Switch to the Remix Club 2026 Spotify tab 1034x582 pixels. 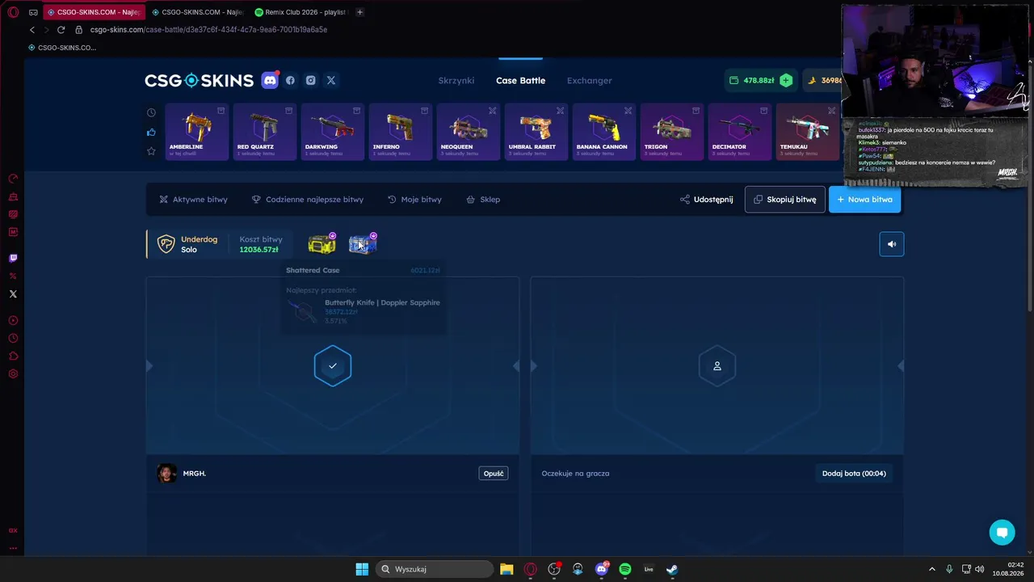coord(301,12)
